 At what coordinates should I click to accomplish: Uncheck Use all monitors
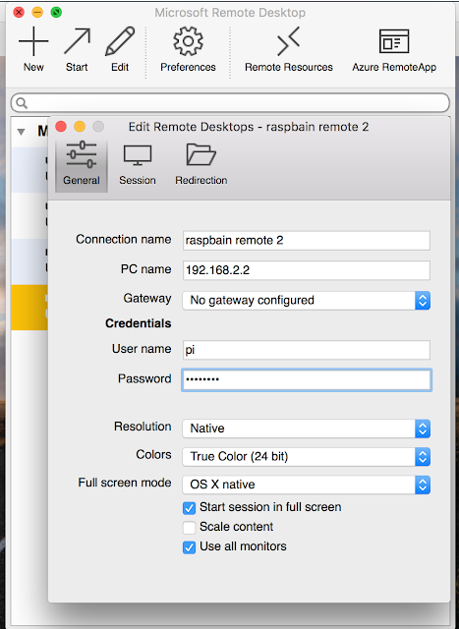(189, 547)
